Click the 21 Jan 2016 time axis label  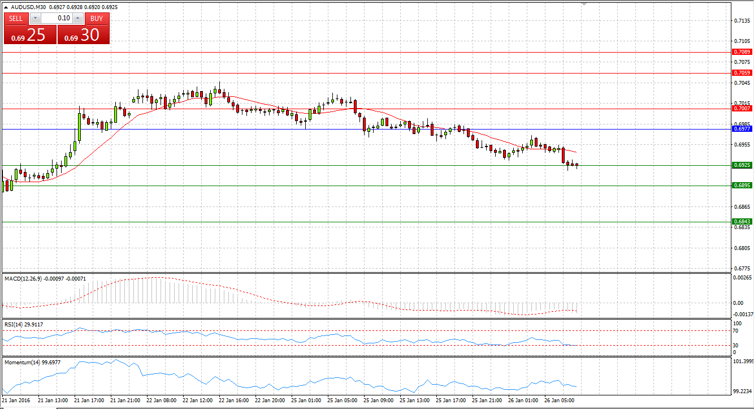tap(15, 400)
